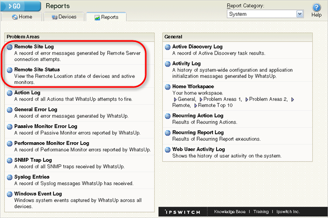Click the Help text label
Screen dimensions: 328x218
coord(317,15)
